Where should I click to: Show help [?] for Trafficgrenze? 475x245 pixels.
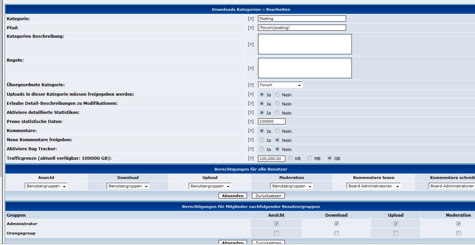tap(251, 158)
